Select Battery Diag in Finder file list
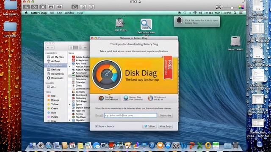 point(79,76)
